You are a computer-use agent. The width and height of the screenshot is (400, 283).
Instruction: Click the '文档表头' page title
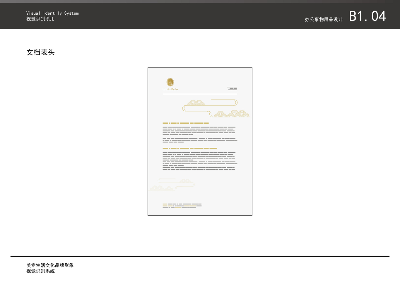(x=40, y=52)
